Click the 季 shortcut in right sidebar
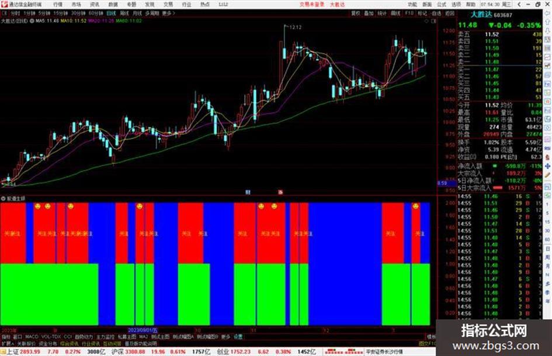This screenshot has width=552, height=356. (548, 292)
